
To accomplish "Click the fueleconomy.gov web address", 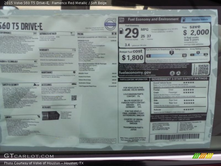I will pyautogui.click(x=135, y=72).
